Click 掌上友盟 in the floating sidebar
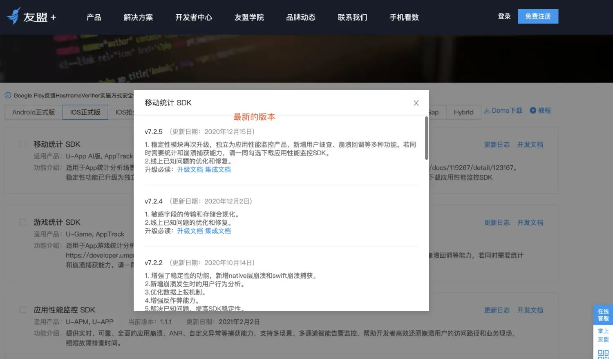This screenshot has height=359, width=613. tap(603, 335)
